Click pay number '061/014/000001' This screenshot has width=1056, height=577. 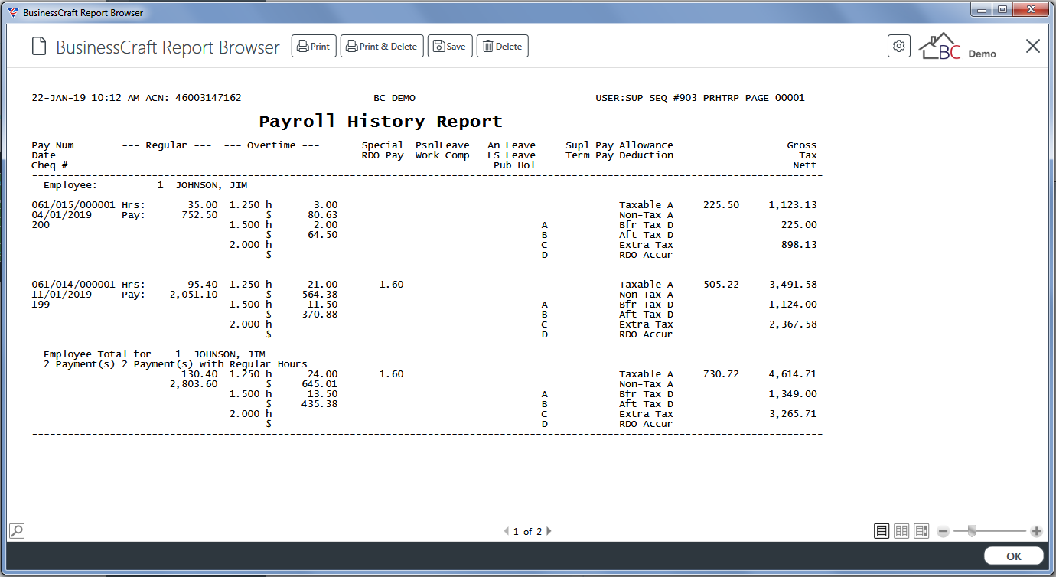73,285
